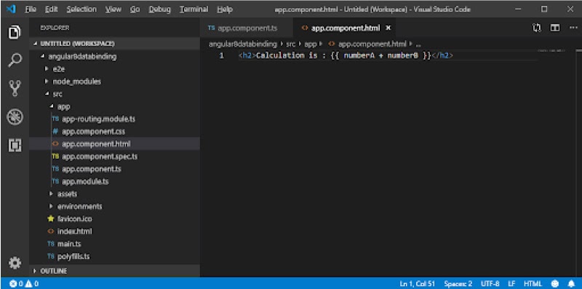The width and height of the screenshot is (582, 289).
Task: Open the Explorer view in activity bar
Action: point(15,32)
